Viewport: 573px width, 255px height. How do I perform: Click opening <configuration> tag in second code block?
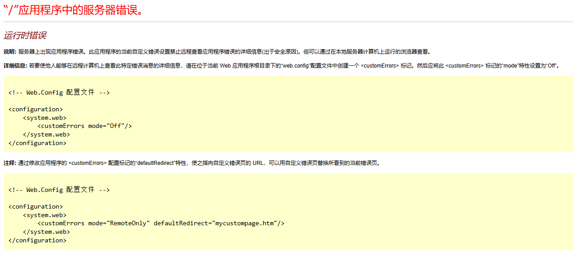(x=36, y=206)
